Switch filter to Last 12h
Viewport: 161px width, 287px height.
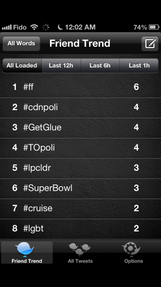point(61,66)
